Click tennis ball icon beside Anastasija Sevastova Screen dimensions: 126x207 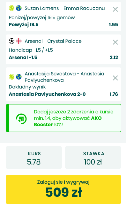[11, 77]
